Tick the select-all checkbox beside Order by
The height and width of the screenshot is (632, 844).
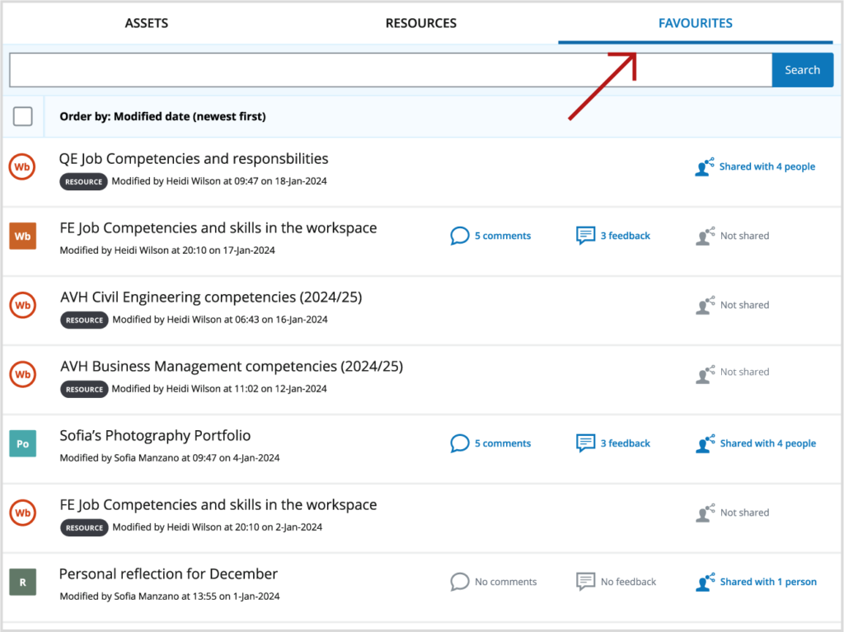coord(22,116)
